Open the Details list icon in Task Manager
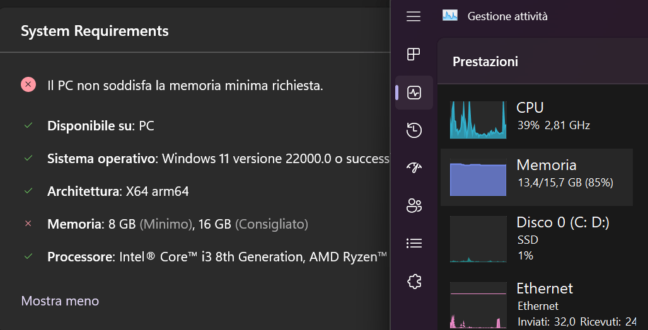Image resolution: width=648 pixels, height=330 pixels. click(x=414, y=243)
